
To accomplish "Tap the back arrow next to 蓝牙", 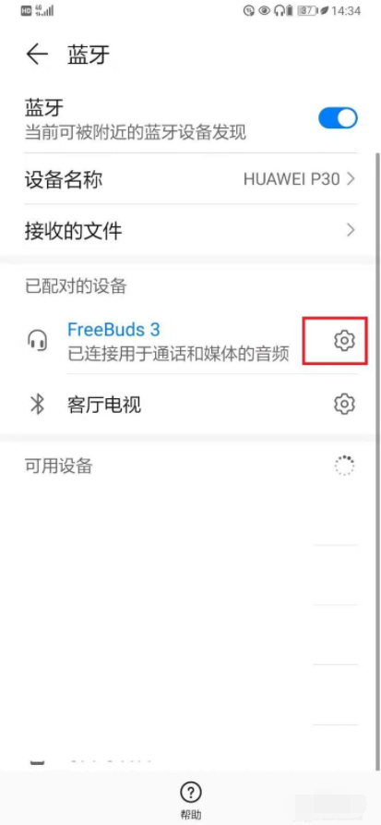I will tap(37, 55).
